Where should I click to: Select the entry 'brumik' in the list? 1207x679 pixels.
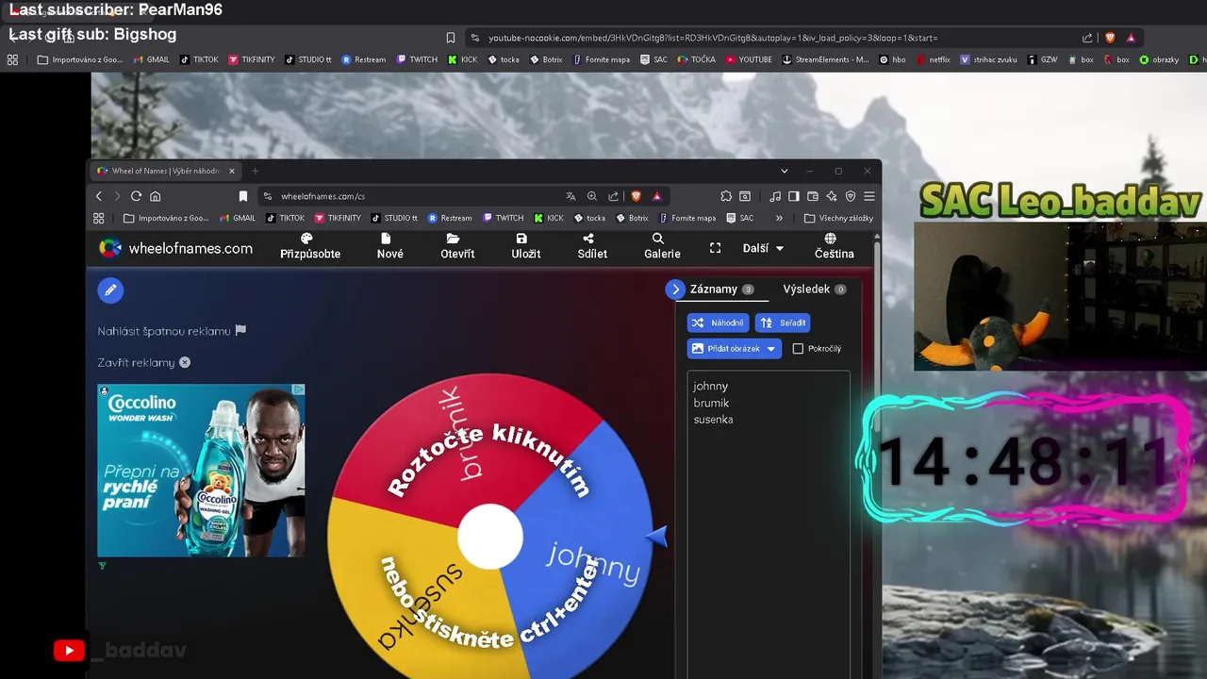point(711,403)
